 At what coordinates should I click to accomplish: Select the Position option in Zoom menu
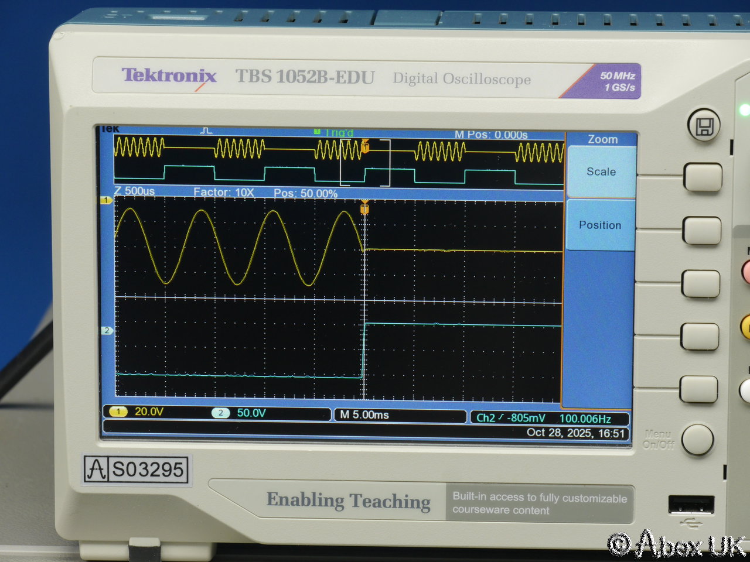click(600, 225)
